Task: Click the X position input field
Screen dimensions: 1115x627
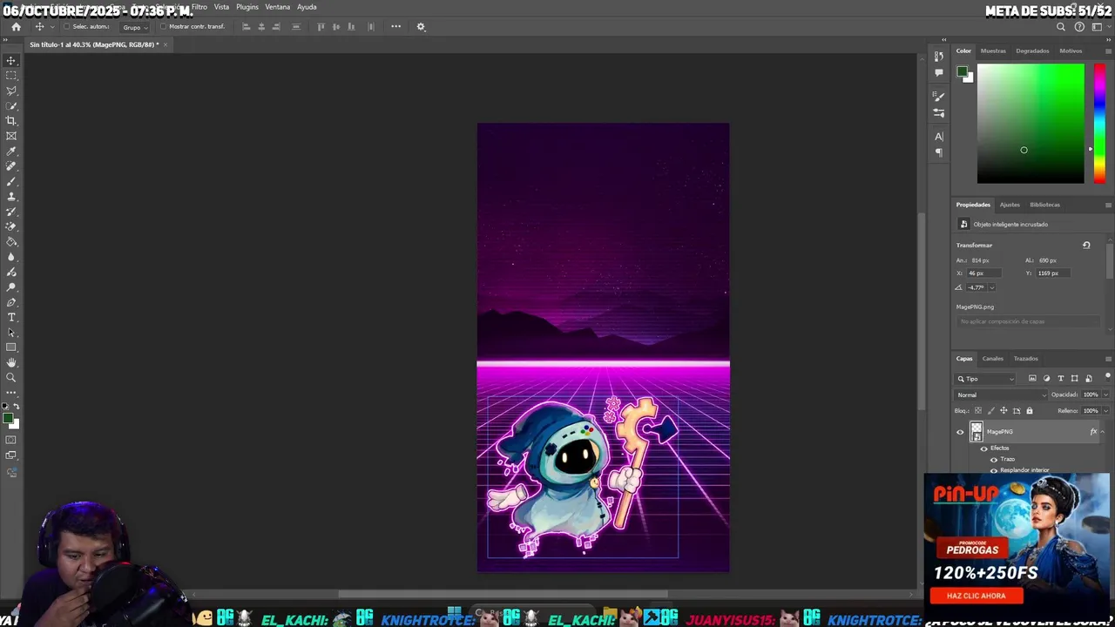Action: (x=984, y=273)
